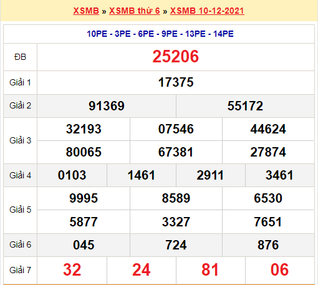
Task: Select the Giải 3 number 32193
Action: pyautogui.click(x=84, y=129)
